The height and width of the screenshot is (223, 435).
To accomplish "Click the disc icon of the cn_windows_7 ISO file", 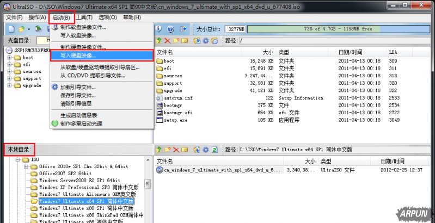I will click(160, 170).
